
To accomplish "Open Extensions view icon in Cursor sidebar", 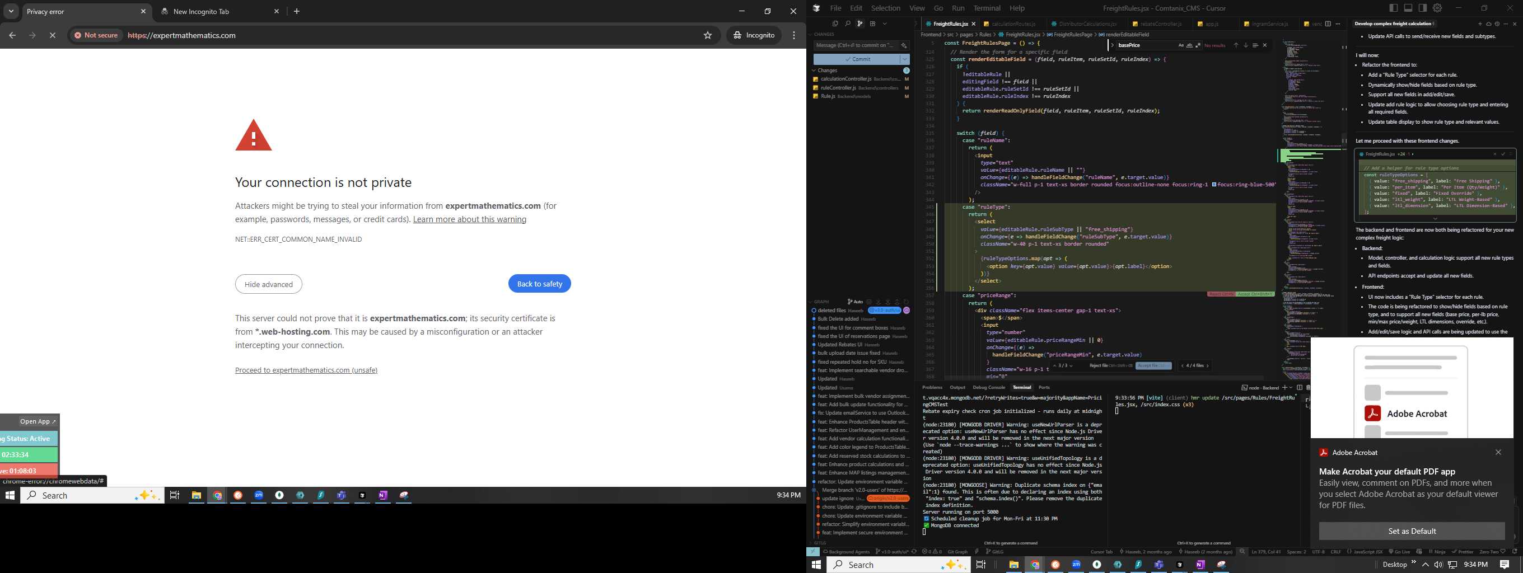I will click(x=873, y=24).
